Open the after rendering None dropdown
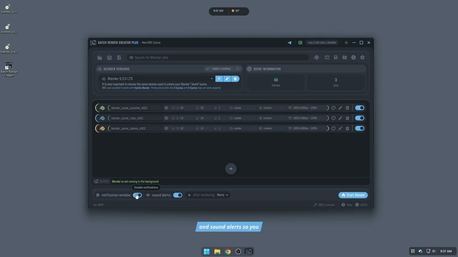 [222, 195]
